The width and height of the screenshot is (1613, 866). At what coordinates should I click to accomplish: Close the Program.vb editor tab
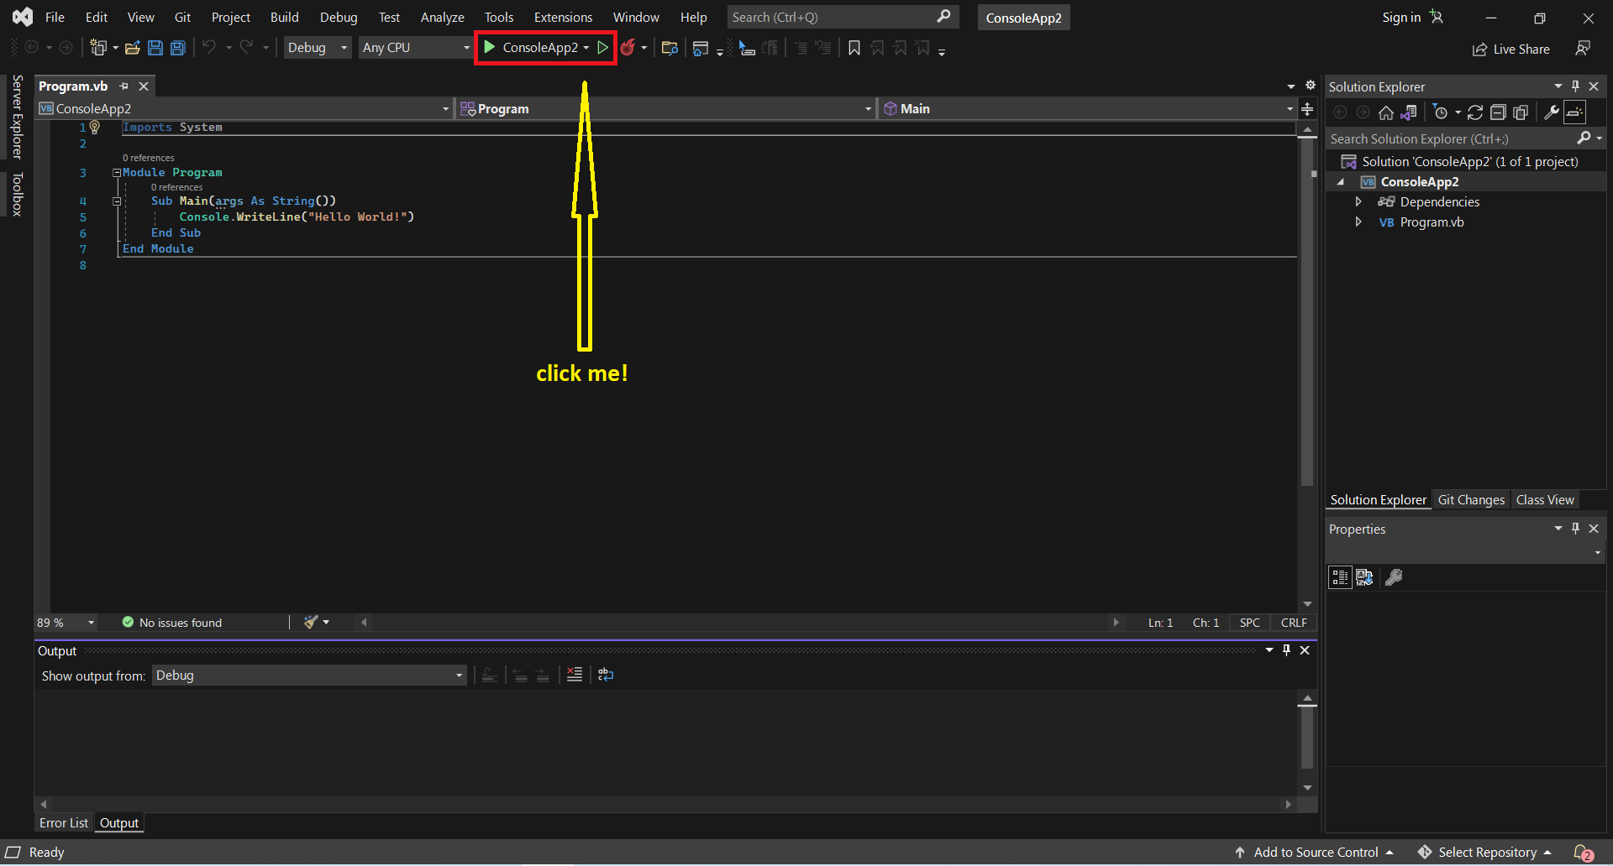[144, 86]
